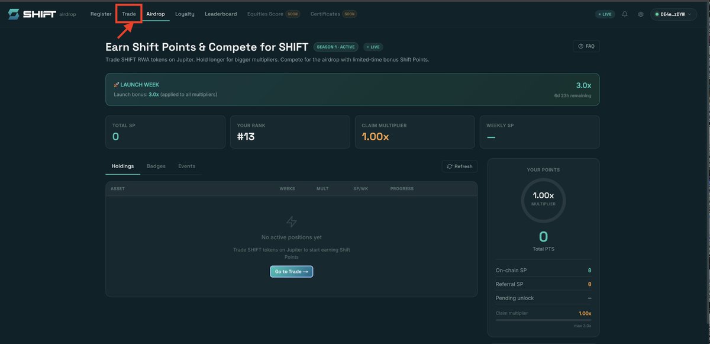Open Certificates nav item

(x=334, y=14)
